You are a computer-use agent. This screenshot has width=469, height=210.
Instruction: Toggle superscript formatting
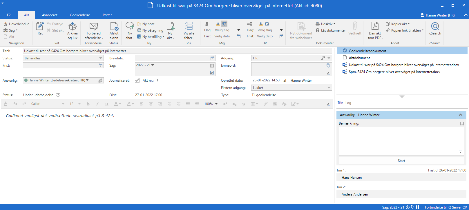click(x=225, y=104)
